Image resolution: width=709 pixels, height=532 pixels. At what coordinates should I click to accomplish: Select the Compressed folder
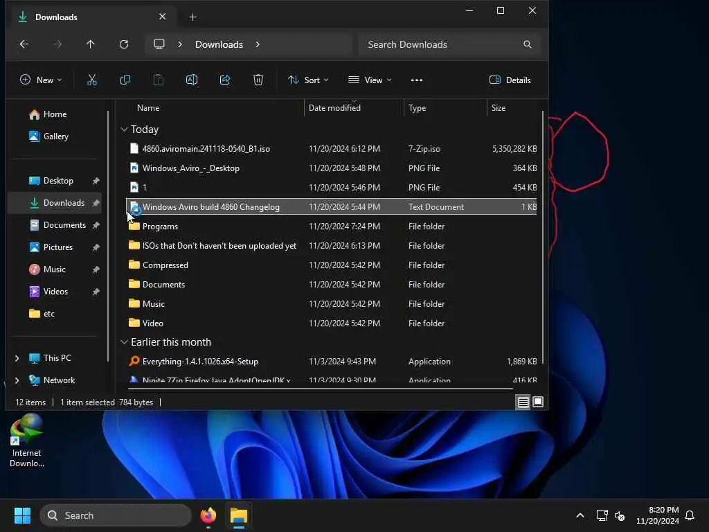point(332,265)
